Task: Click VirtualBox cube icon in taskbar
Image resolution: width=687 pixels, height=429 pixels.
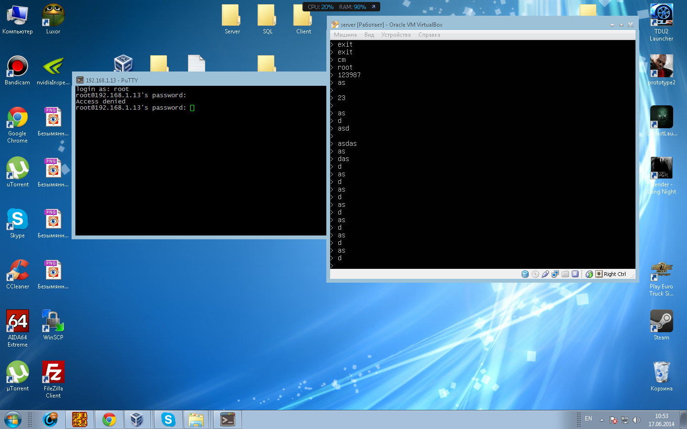Action: [137, 419]
